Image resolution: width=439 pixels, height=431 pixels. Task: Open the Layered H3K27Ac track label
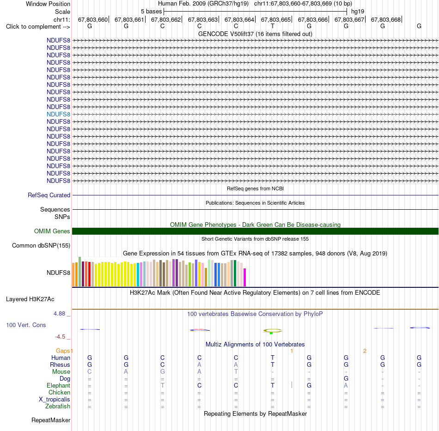(x=30, y=299)
